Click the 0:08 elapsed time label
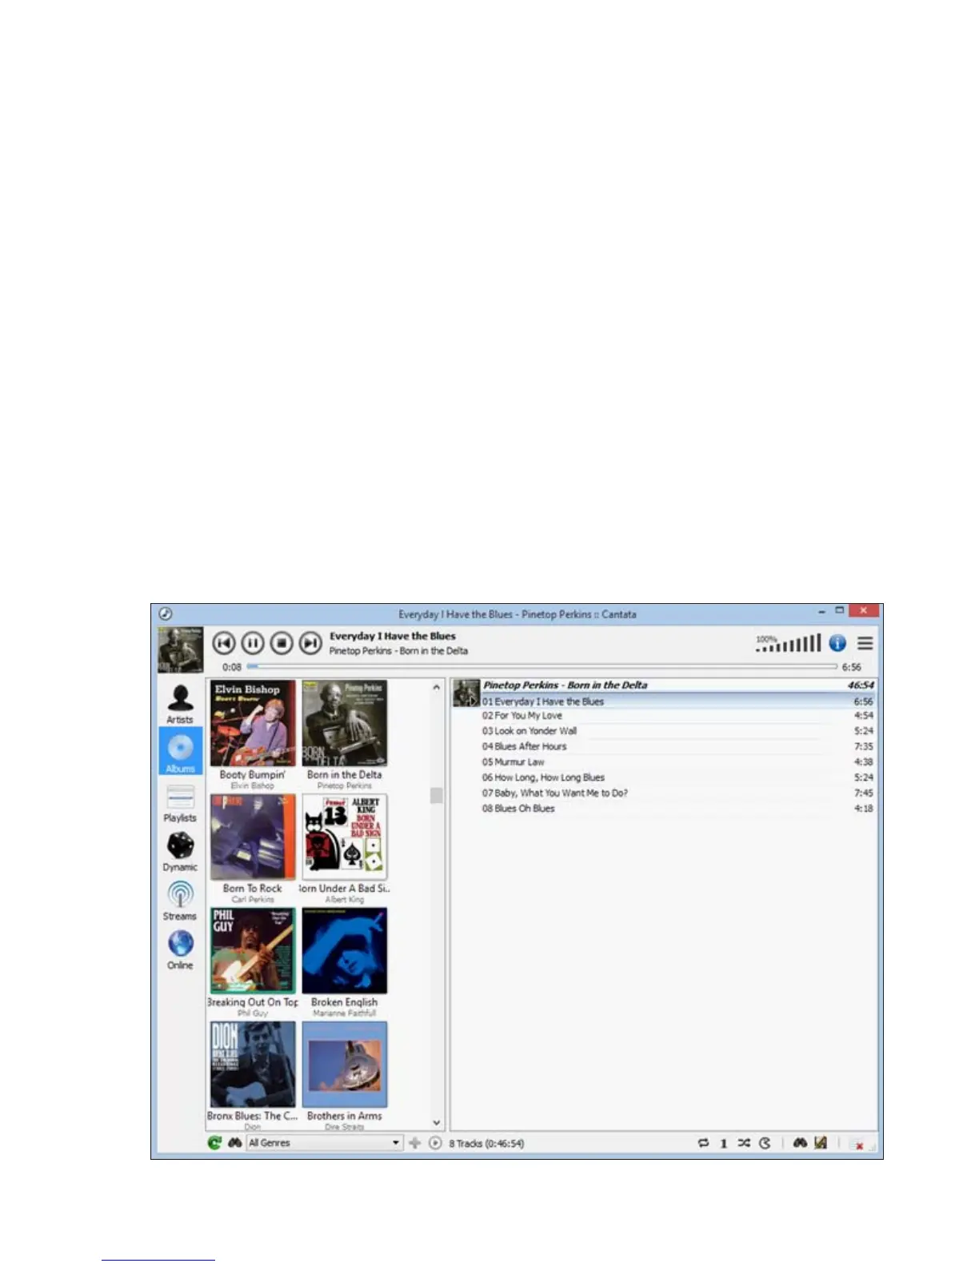 232,667
